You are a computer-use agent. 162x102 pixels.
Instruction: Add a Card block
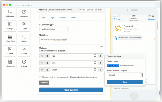[24, 26]
